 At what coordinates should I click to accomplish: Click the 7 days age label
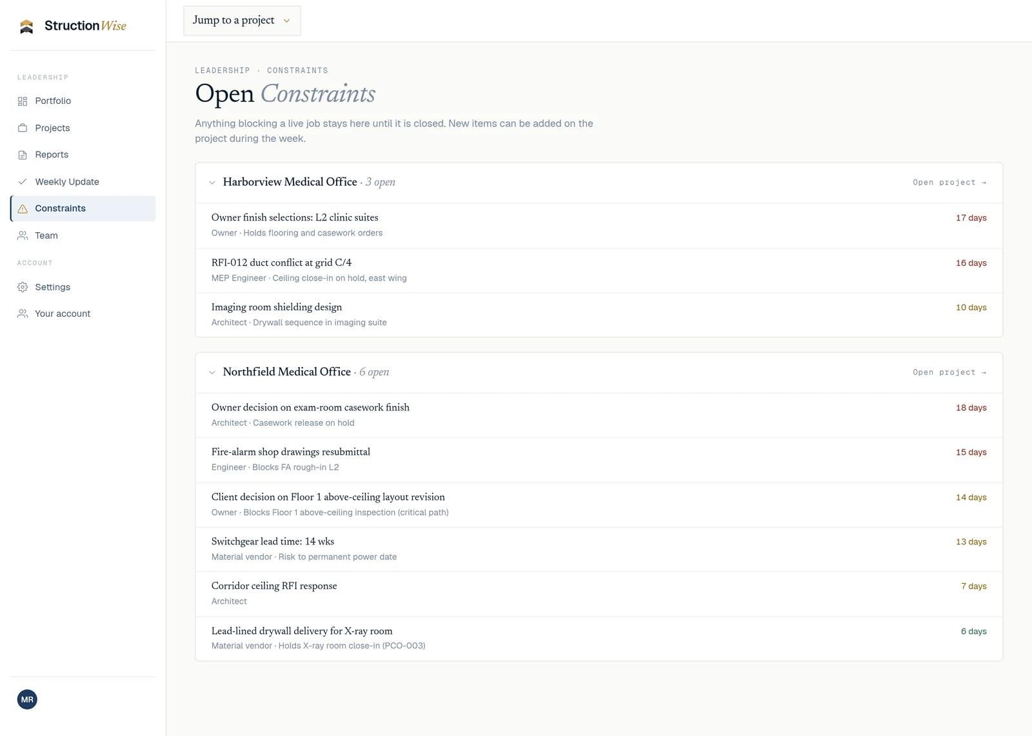click(974, 586)
